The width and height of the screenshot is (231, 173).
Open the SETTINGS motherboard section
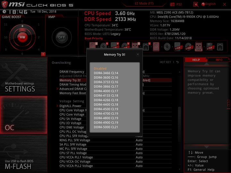pyautogui.click(x=23, y=76)
